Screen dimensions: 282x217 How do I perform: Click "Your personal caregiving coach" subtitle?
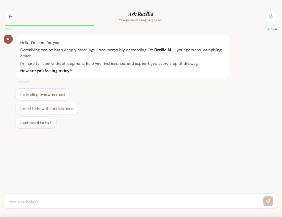[x=141, y=20]
